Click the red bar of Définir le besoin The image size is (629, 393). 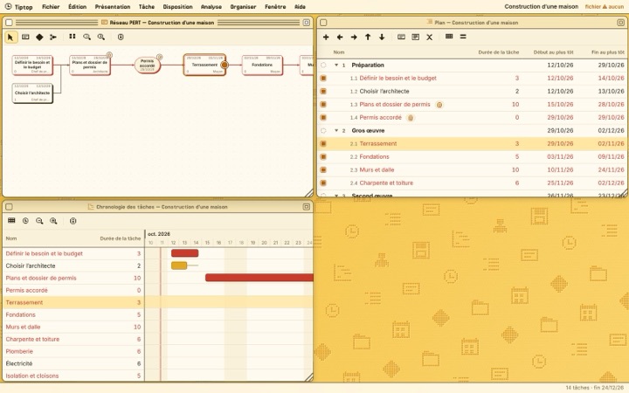[x=184, y=253]
